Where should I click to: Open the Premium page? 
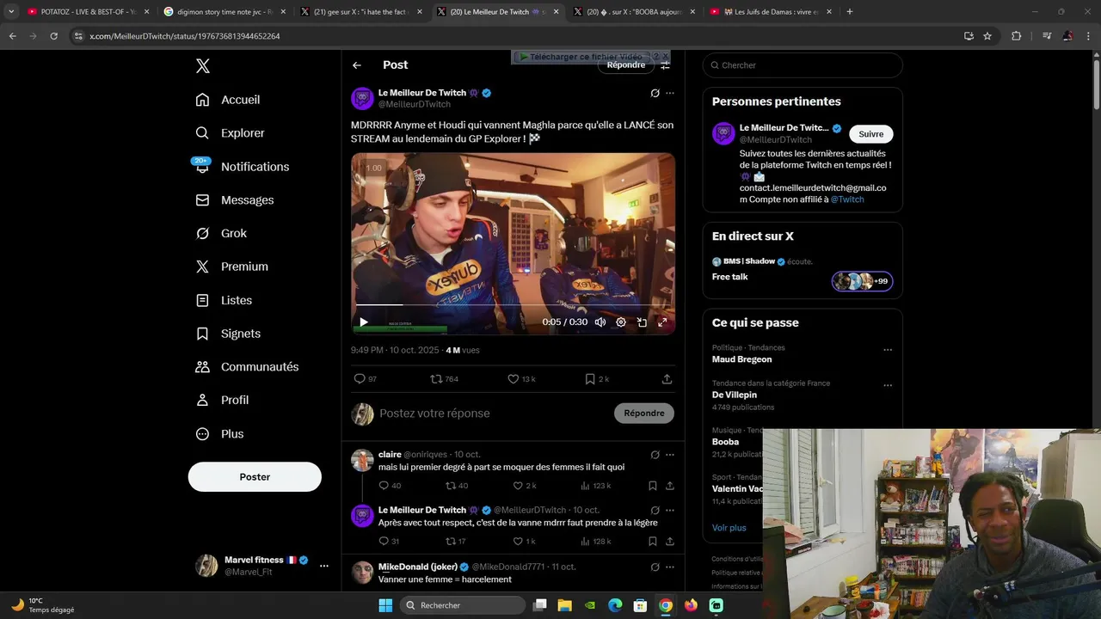point(231,267)
